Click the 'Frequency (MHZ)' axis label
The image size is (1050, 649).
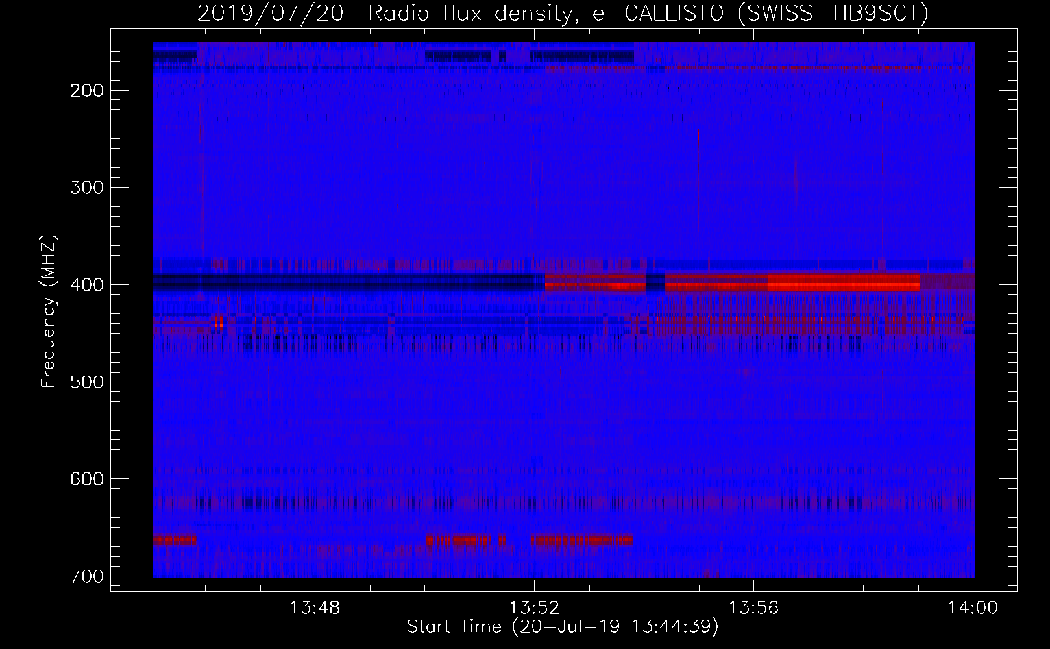pos(49,312)
